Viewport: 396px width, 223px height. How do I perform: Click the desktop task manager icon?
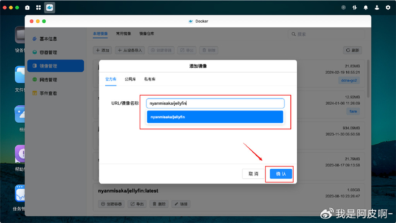pyautogui.click(x=20, y=194)
